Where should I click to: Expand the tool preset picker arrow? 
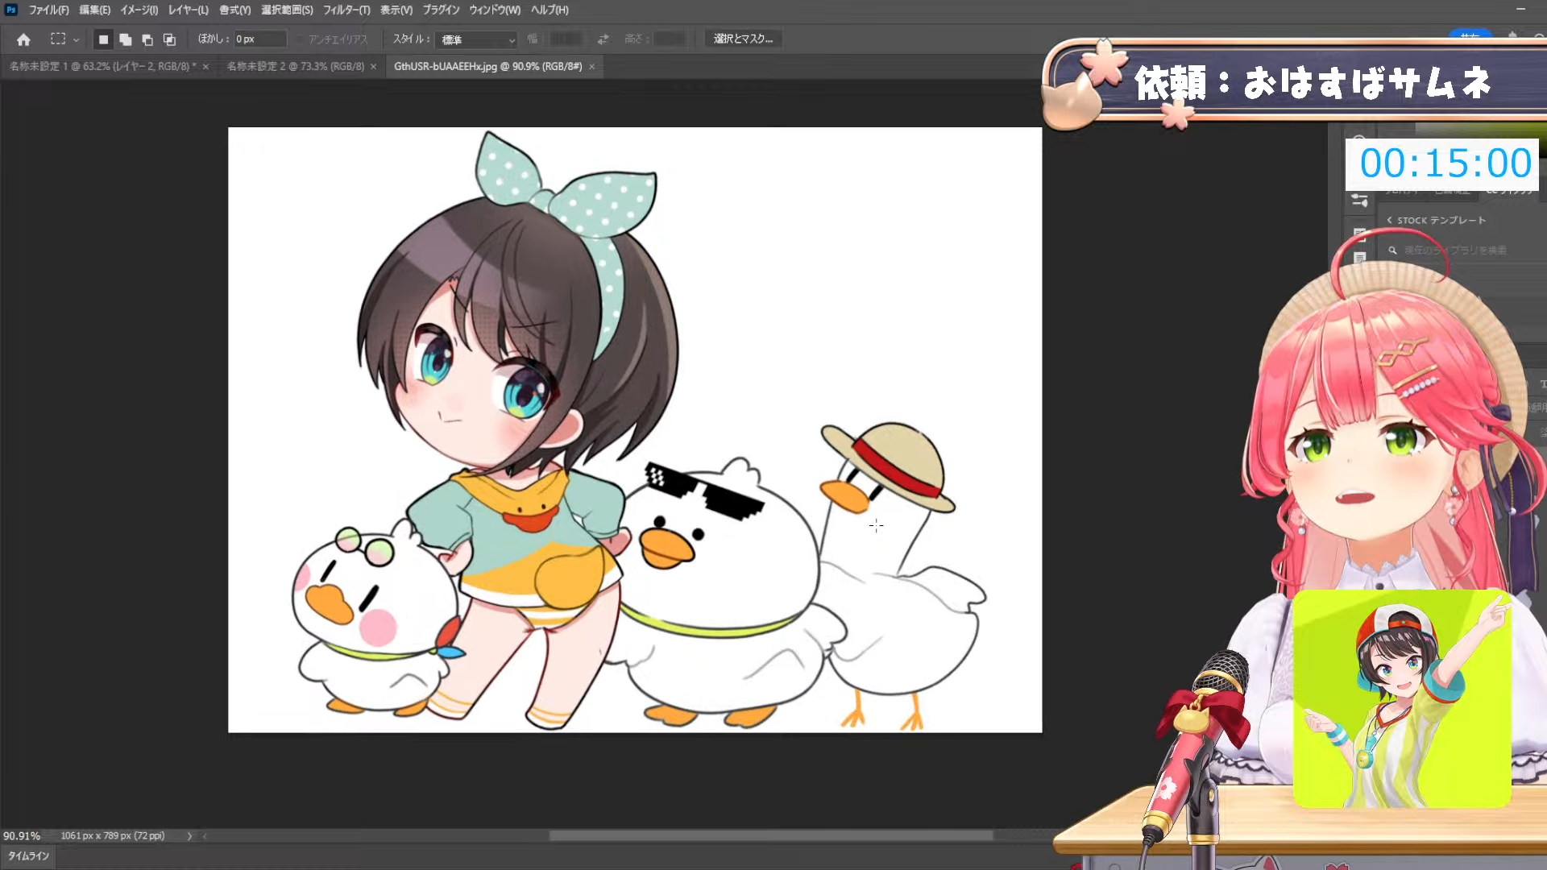tap(77, 39)
